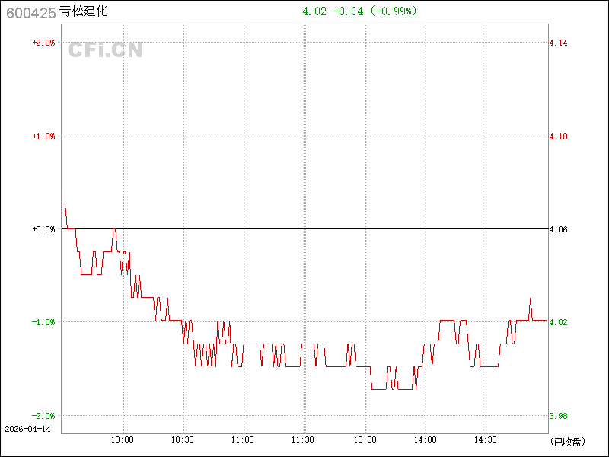Viewport: 609px width, 457px height.
Task: Select the 4.06 price label
Action: click(558, 229)
